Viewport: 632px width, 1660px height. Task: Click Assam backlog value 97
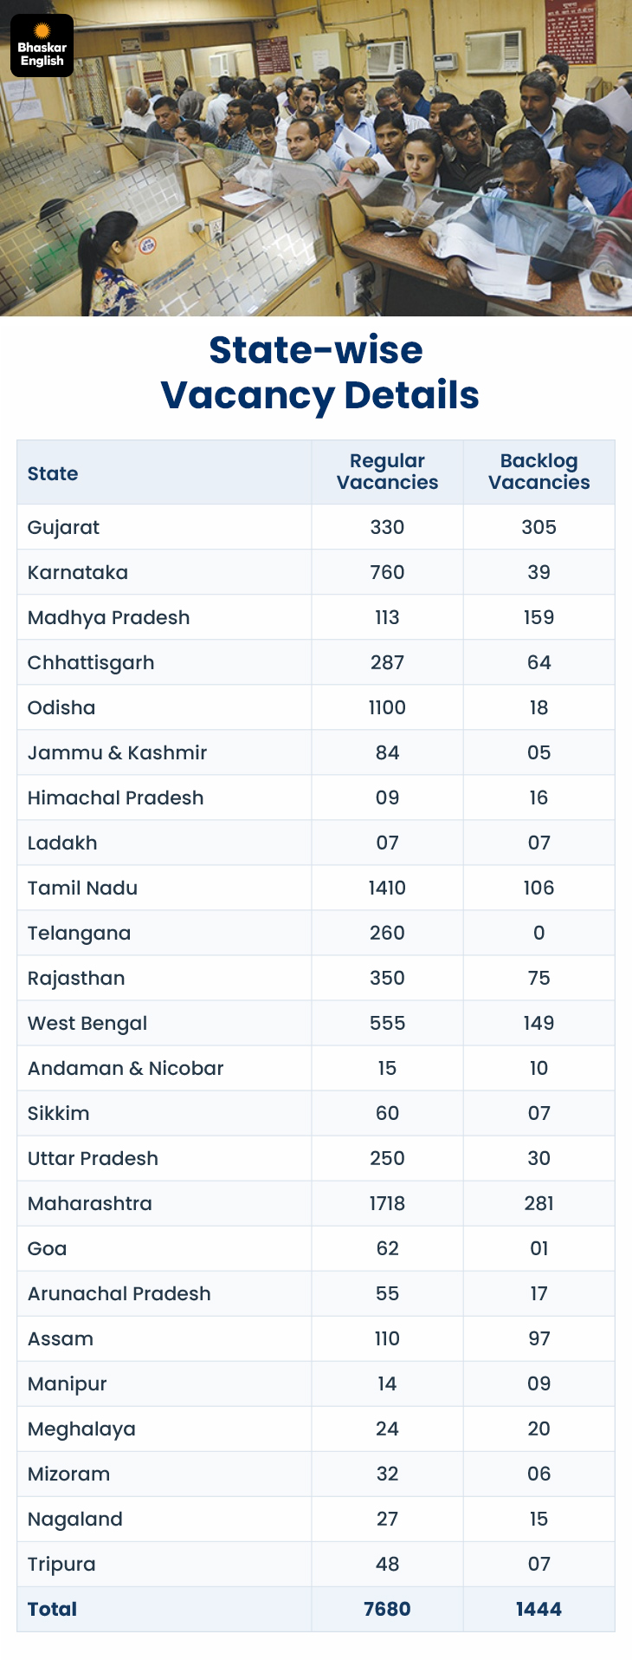[538, 1338]
